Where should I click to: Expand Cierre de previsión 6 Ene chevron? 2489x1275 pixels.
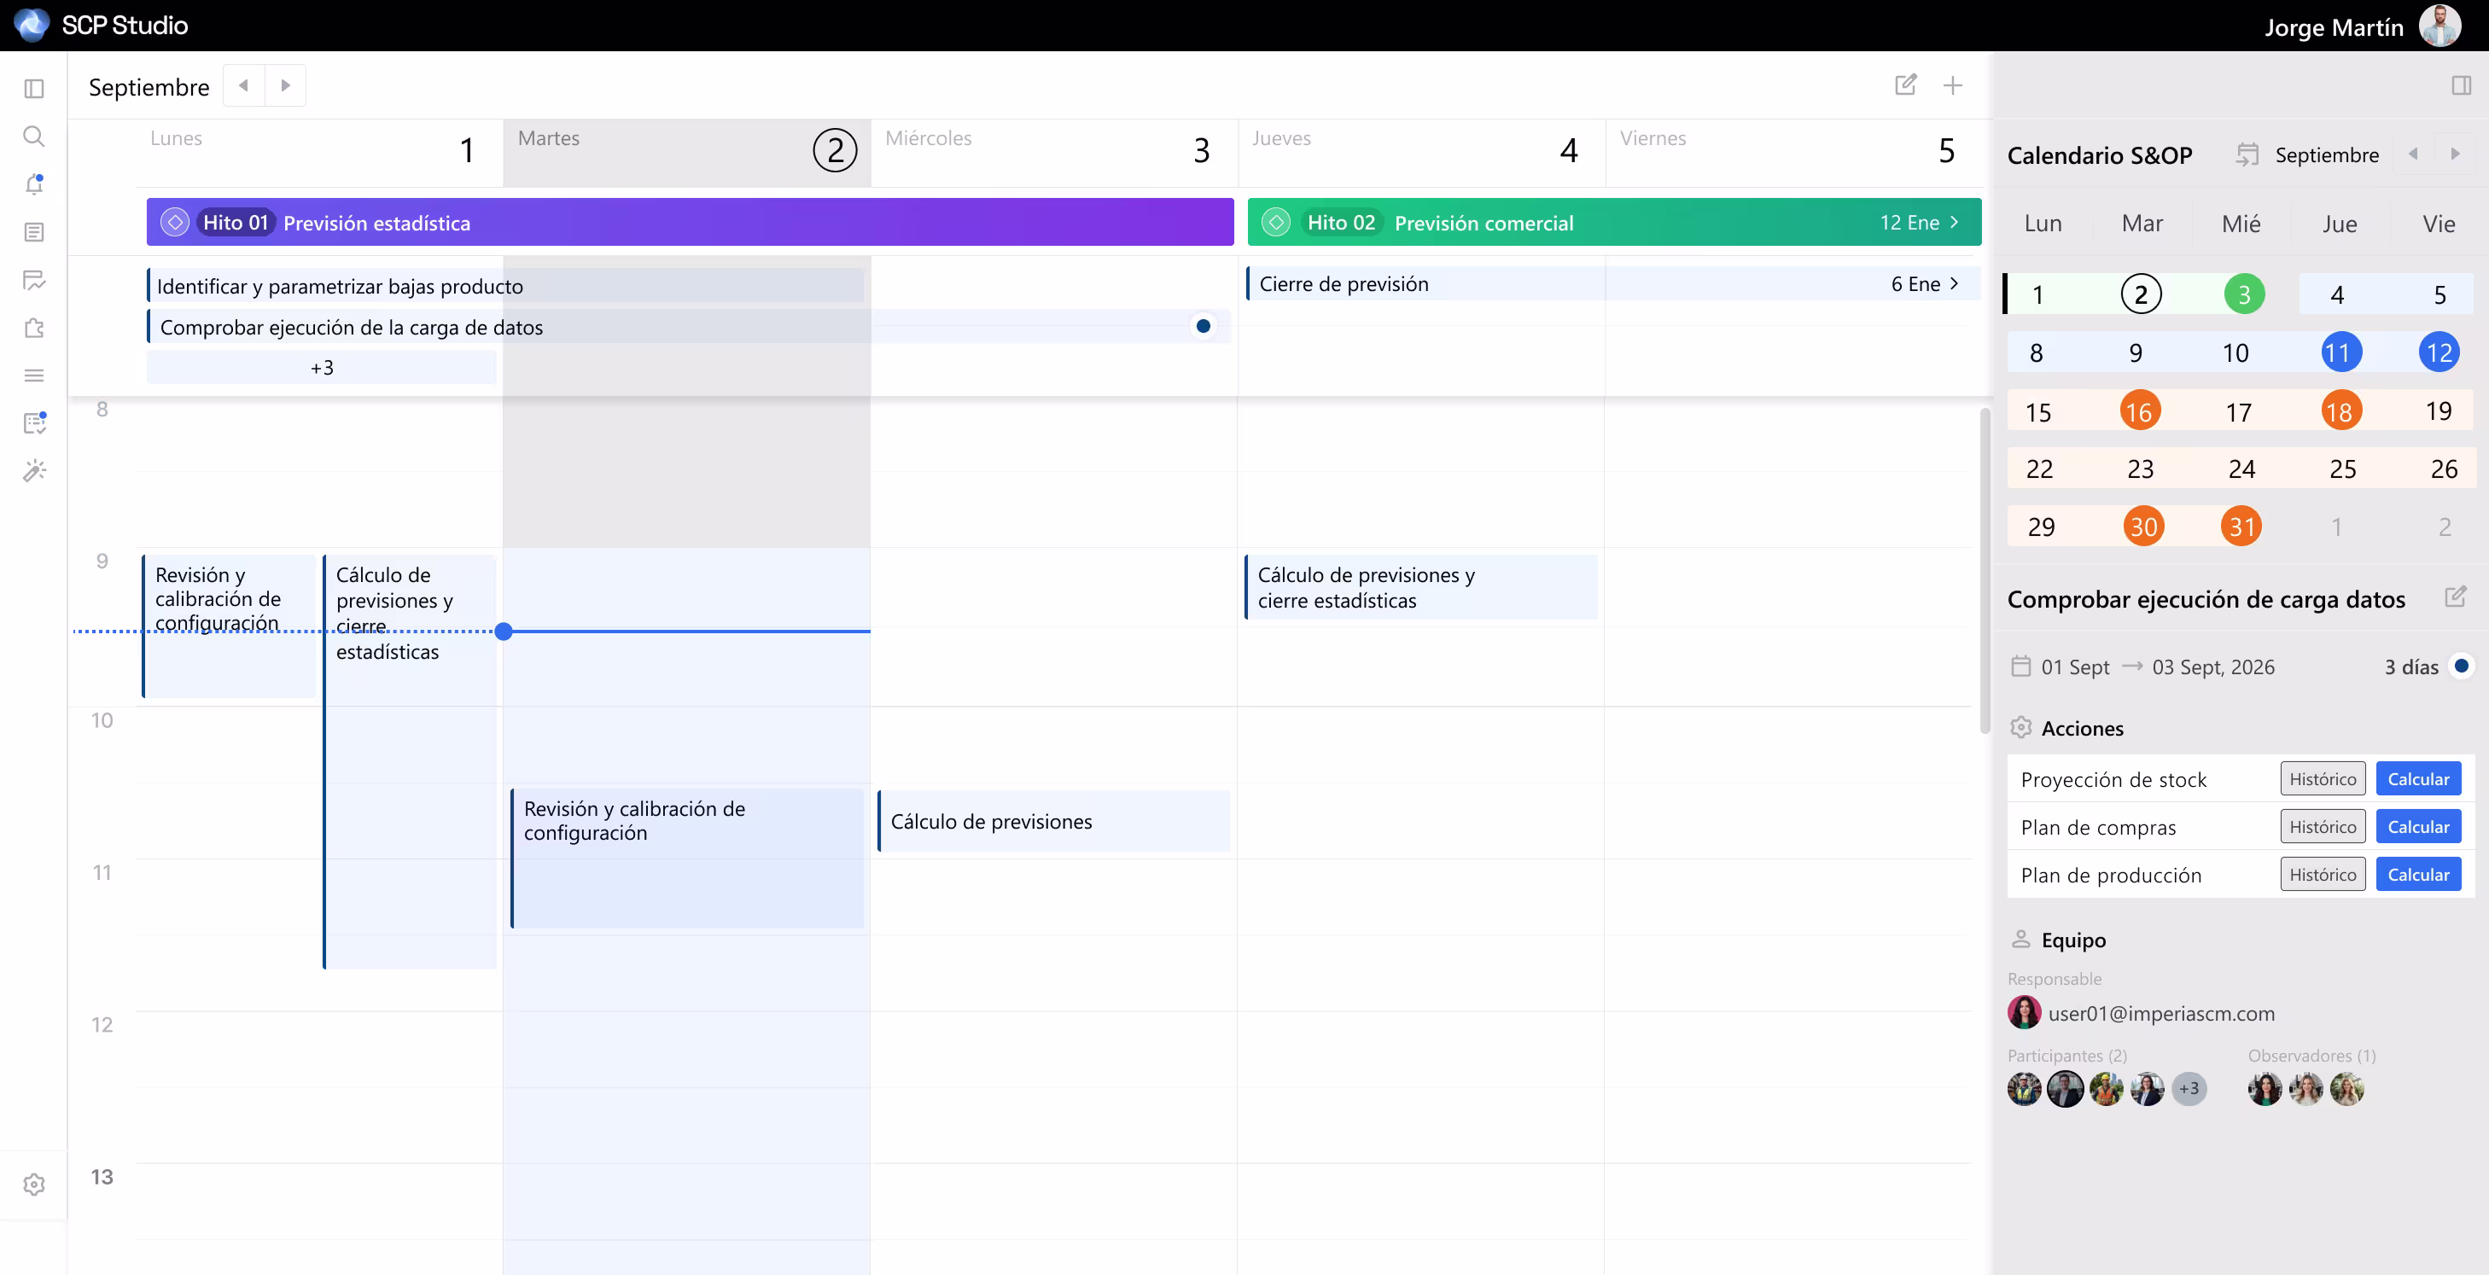pos(1955,284)
